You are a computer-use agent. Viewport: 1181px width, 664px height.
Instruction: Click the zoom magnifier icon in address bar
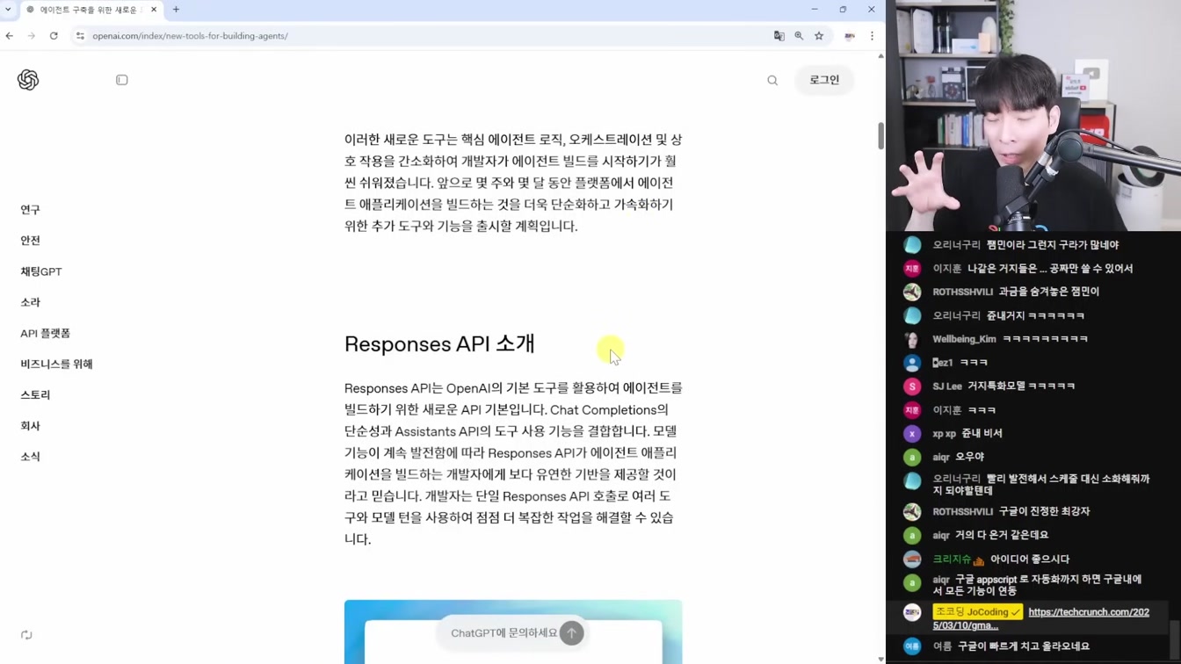click(x=799, y=36)
